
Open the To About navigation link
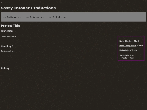tap(35, 17)
